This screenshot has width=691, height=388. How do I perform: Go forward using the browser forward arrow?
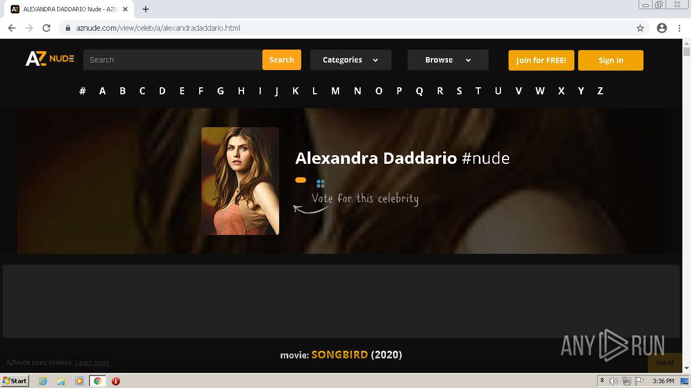point(29,28)
